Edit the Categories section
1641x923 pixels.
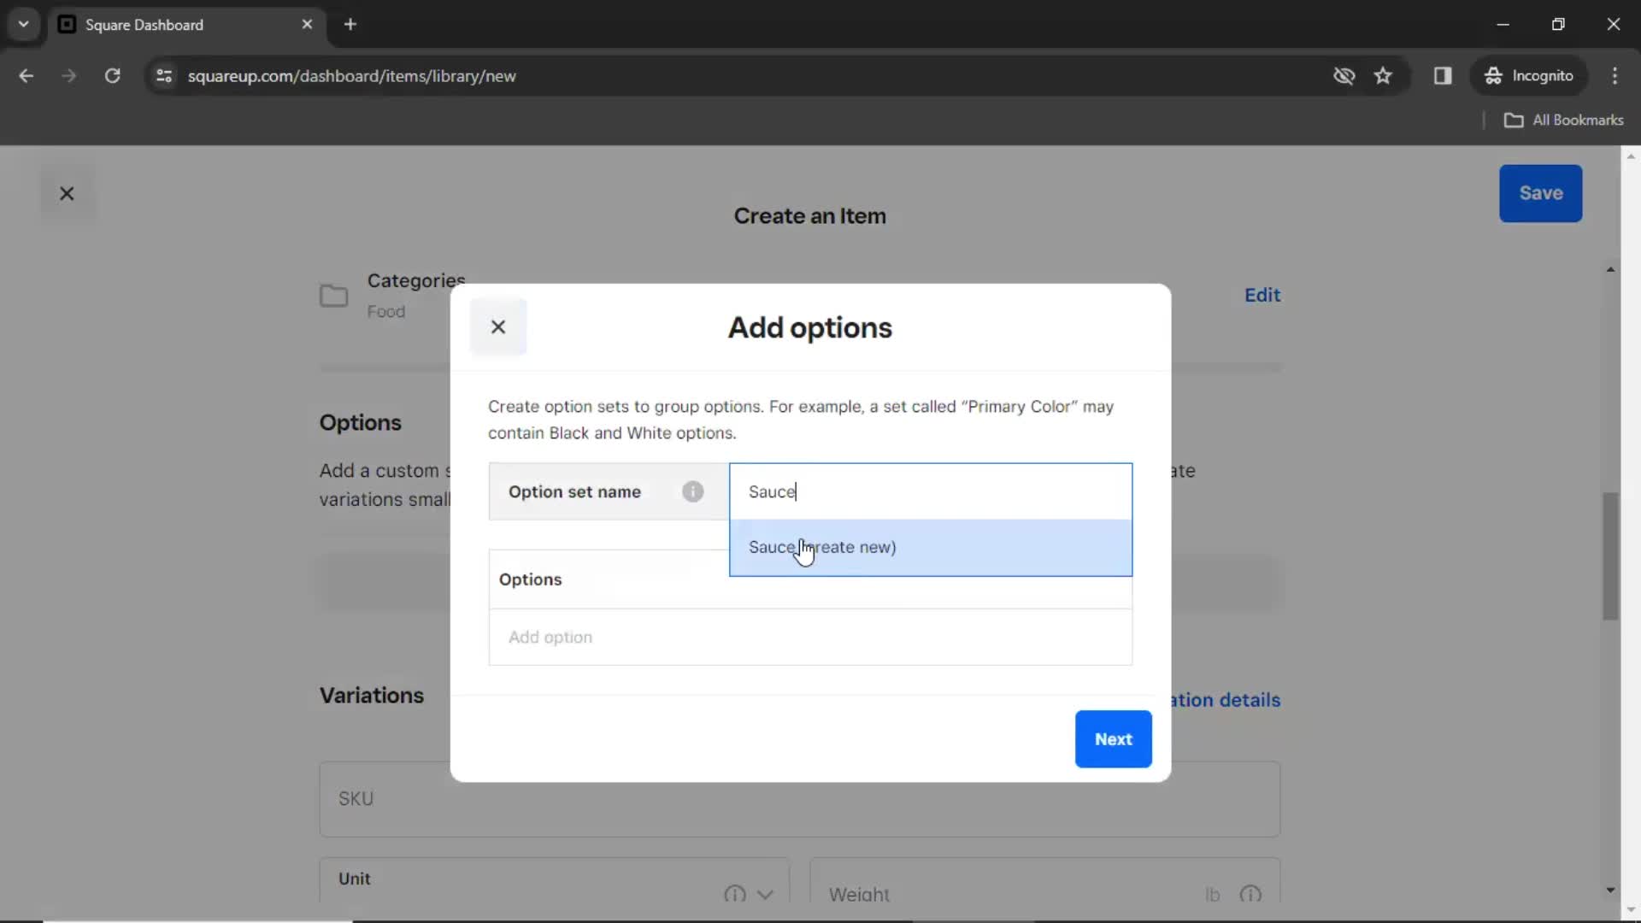(x=1262, y=296)
